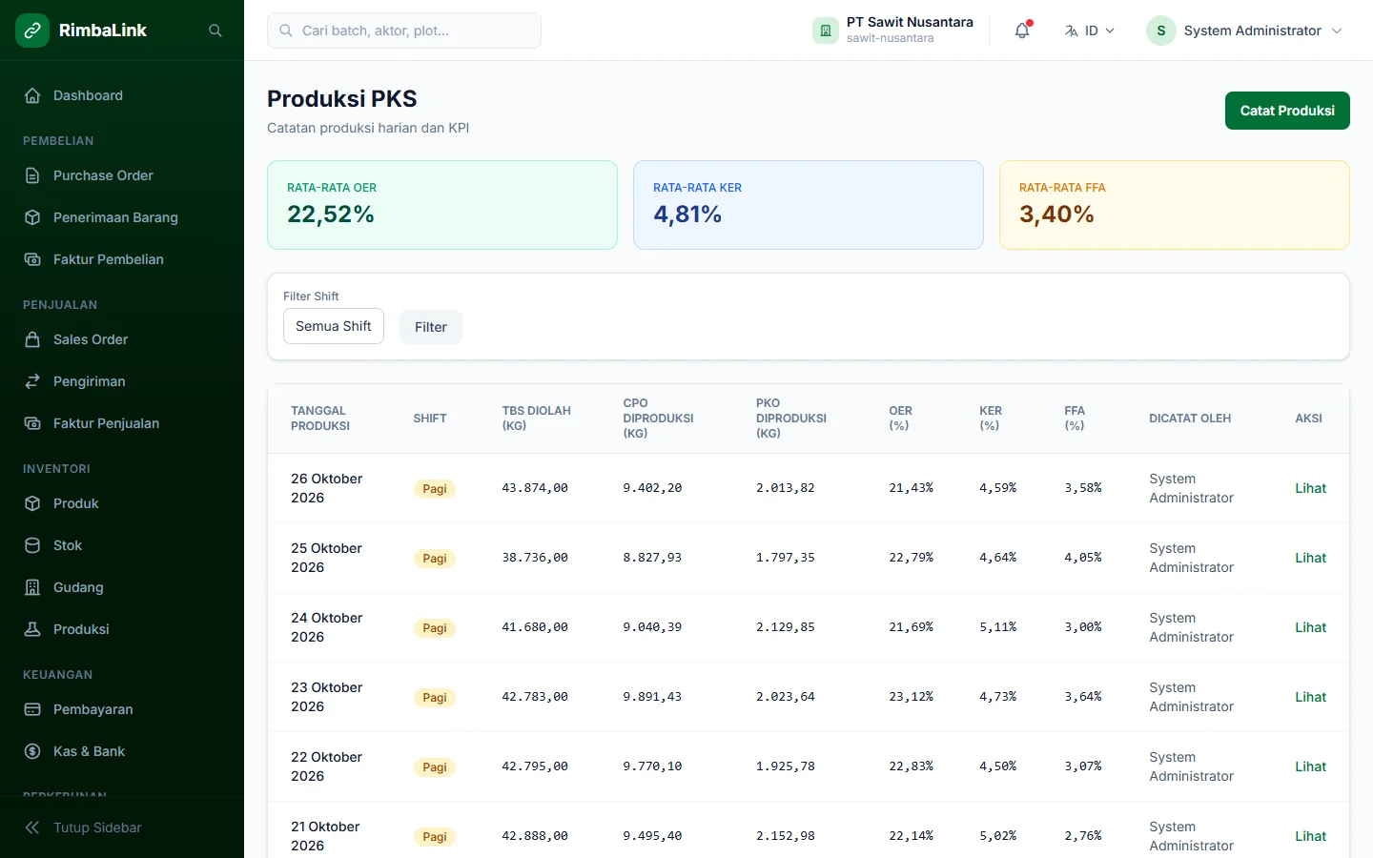The height and width of the screenshot is (858, 1373).
Task: Click the Sales Order bag icon
Action: (32, 339)
